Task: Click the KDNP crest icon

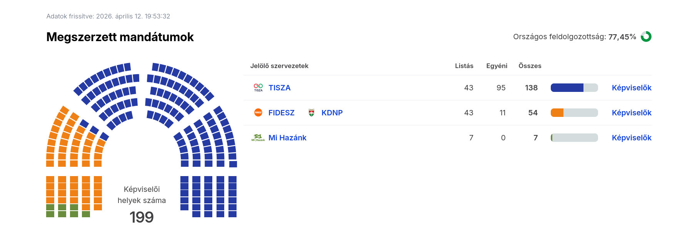Action: pos(312,113)
